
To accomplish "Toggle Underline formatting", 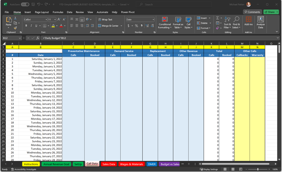I will pyautogui.click(x=36, y=25).
